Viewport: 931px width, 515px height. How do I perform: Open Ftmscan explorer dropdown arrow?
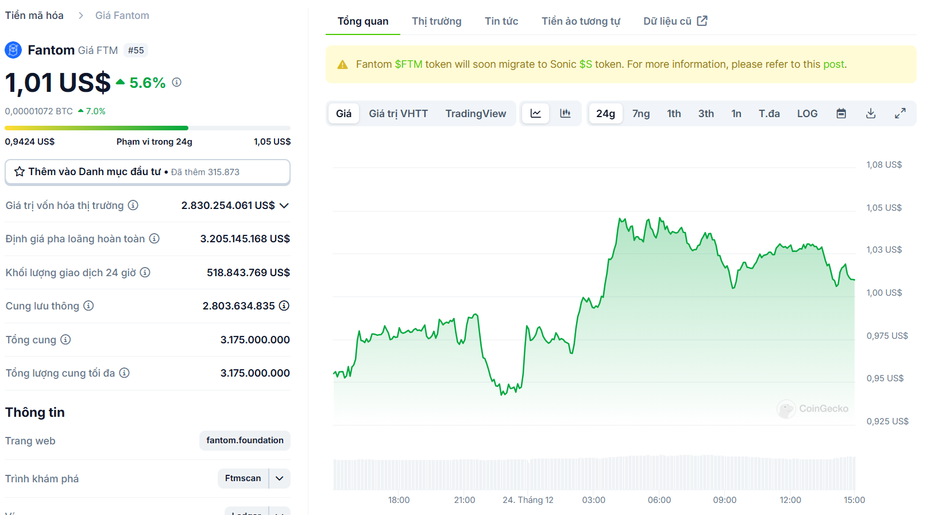coord(279,478)
